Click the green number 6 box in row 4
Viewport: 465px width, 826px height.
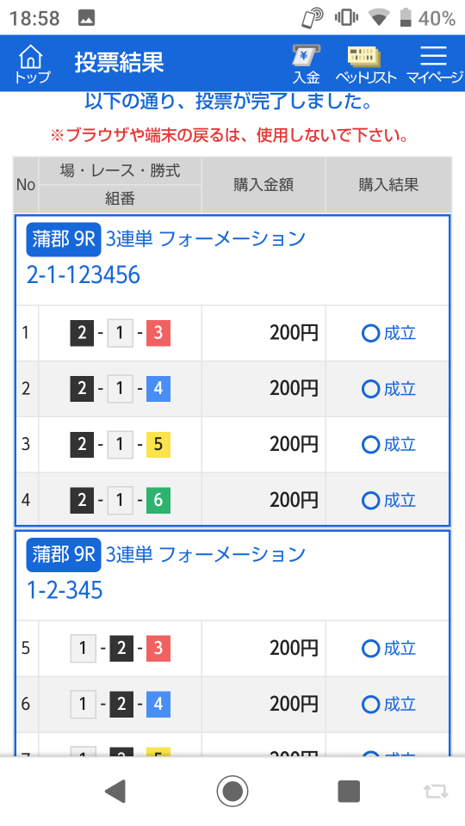click(x=158, y=500)
